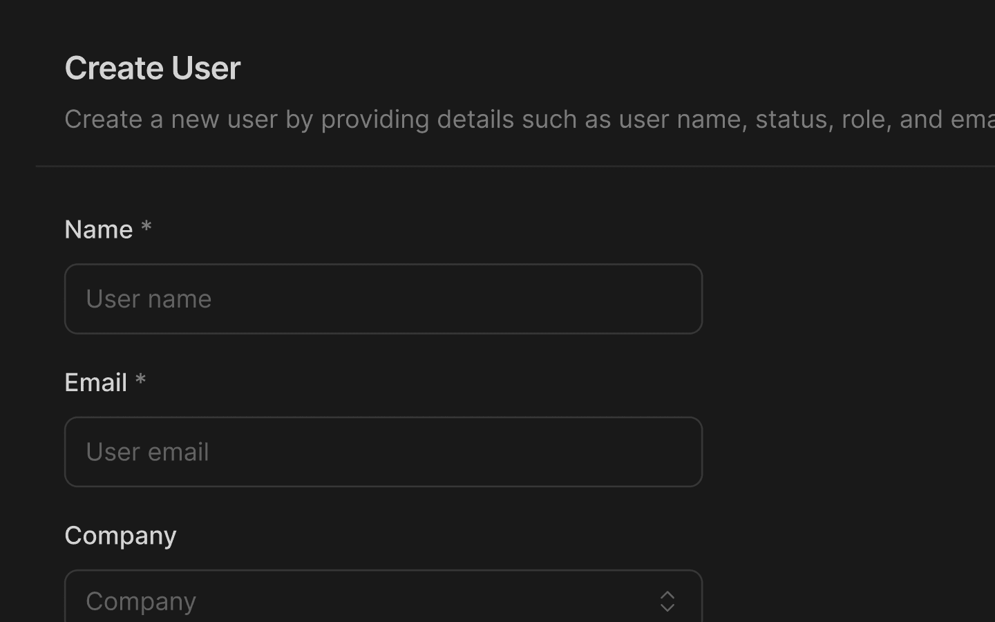Image resolution: width=995 pixels, height=622 pixels.
Task: Click the word "User" in the heading
Action: (x=206, y=68)
